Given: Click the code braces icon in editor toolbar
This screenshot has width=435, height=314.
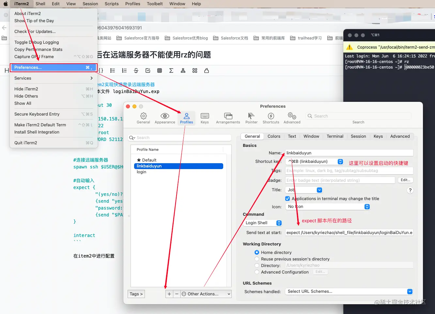Looking at the screenshot, I should point(101,71).
